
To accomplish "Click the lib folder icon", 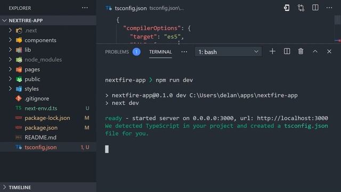I will coord(19,50).
